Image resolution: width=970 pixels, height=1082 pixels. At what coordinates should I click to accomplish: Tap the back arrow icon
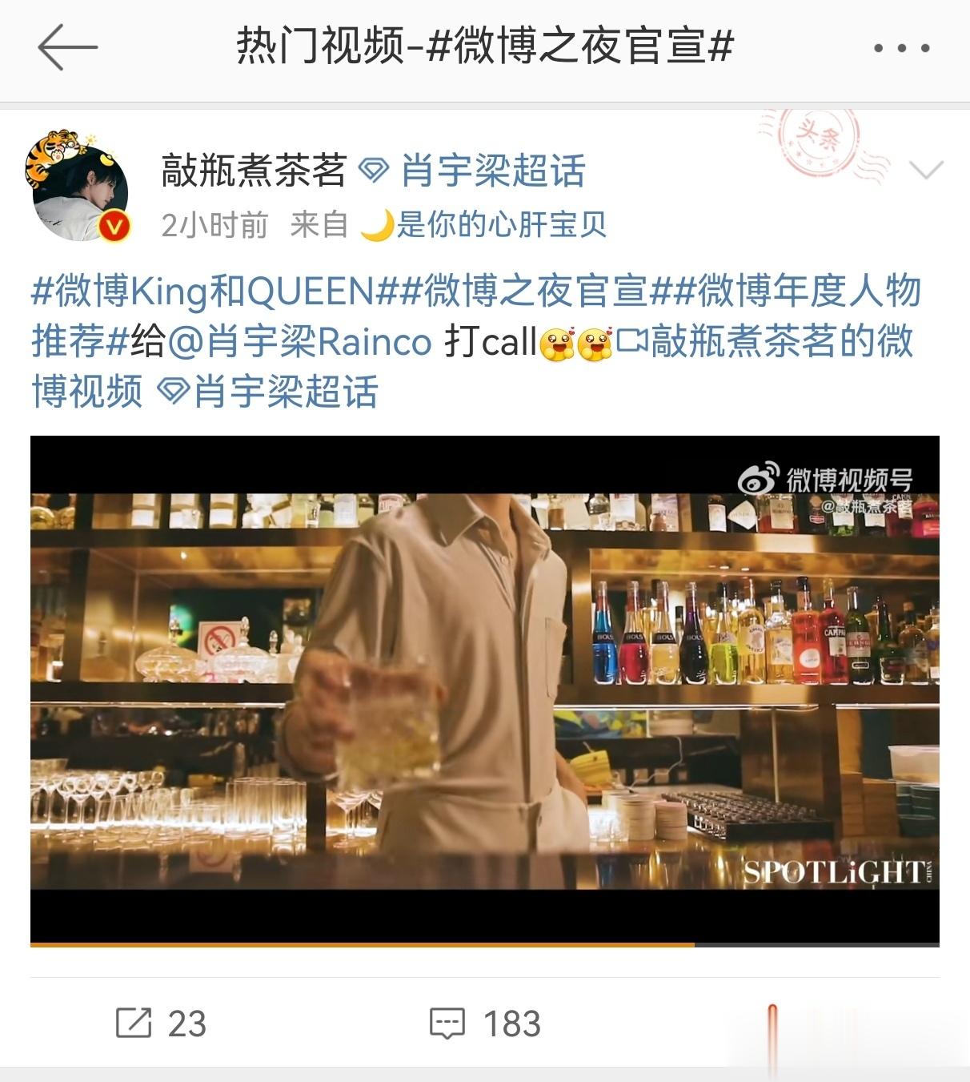pyautogui.click(x=67, y=47)
